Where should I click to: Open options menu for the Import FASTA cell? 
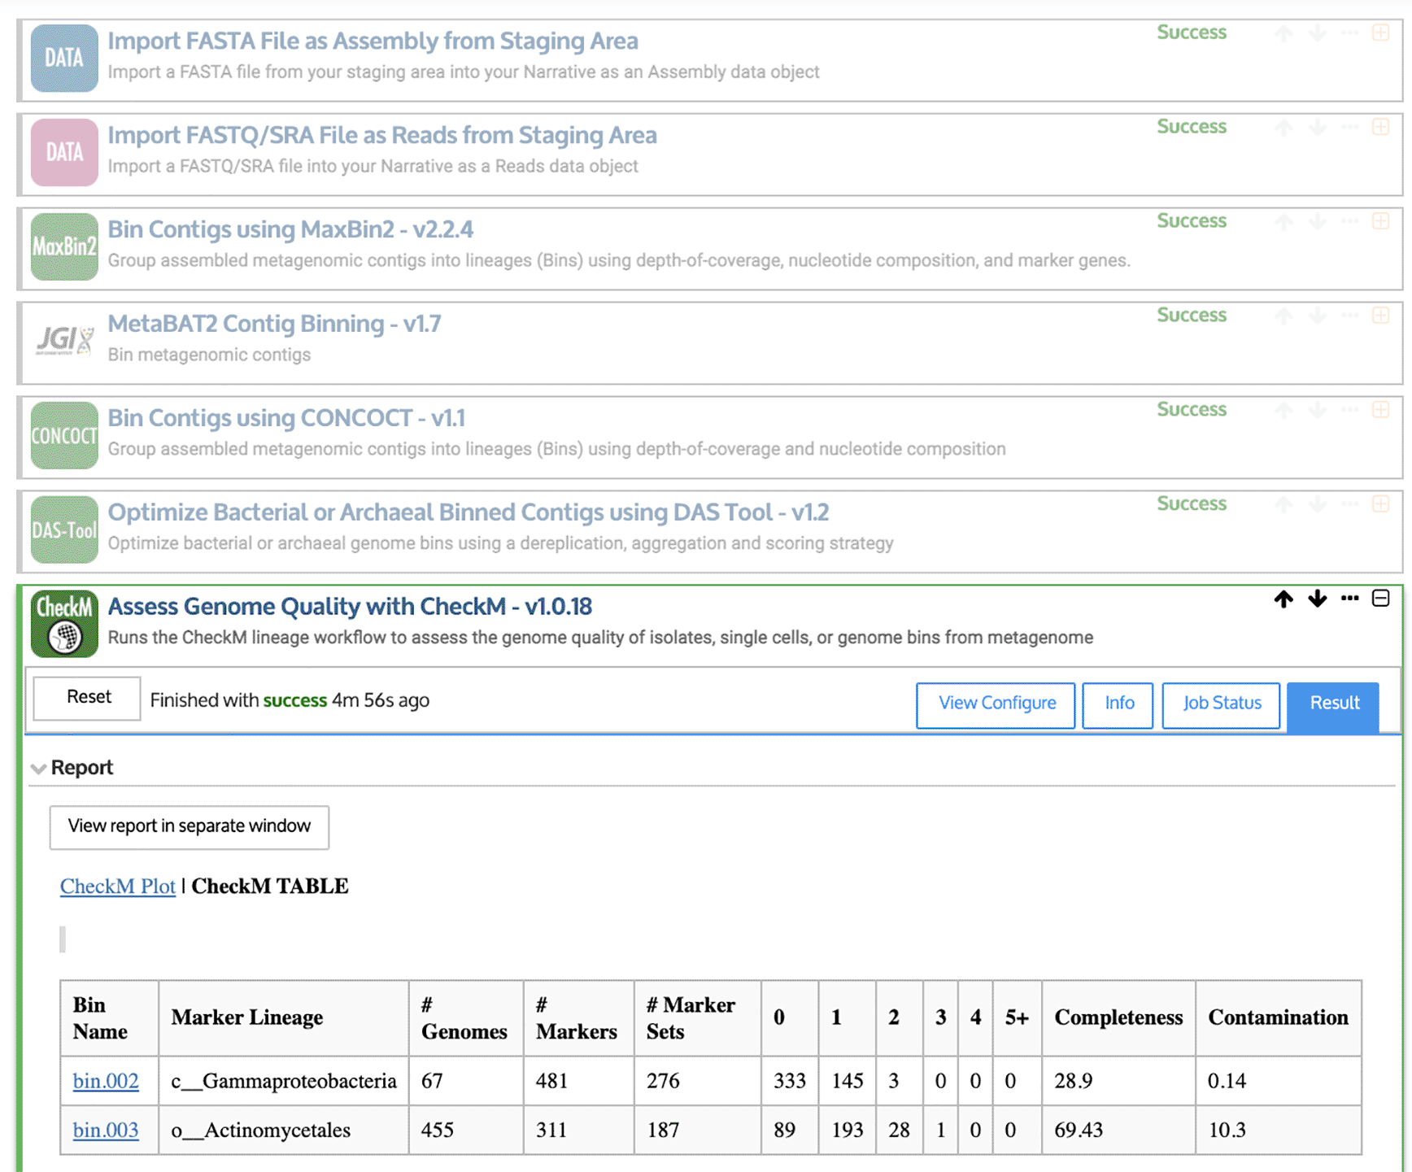(x=1349, y=33)
